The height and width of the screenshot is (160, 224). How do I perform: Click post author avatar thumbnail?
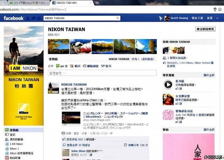(53, 88)
